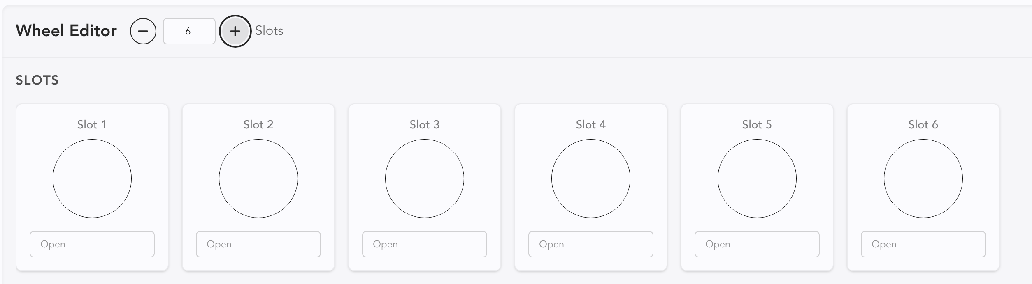Click the Open field under Slot 3
The image size is (1032, 284).
(x=425, y=244)
